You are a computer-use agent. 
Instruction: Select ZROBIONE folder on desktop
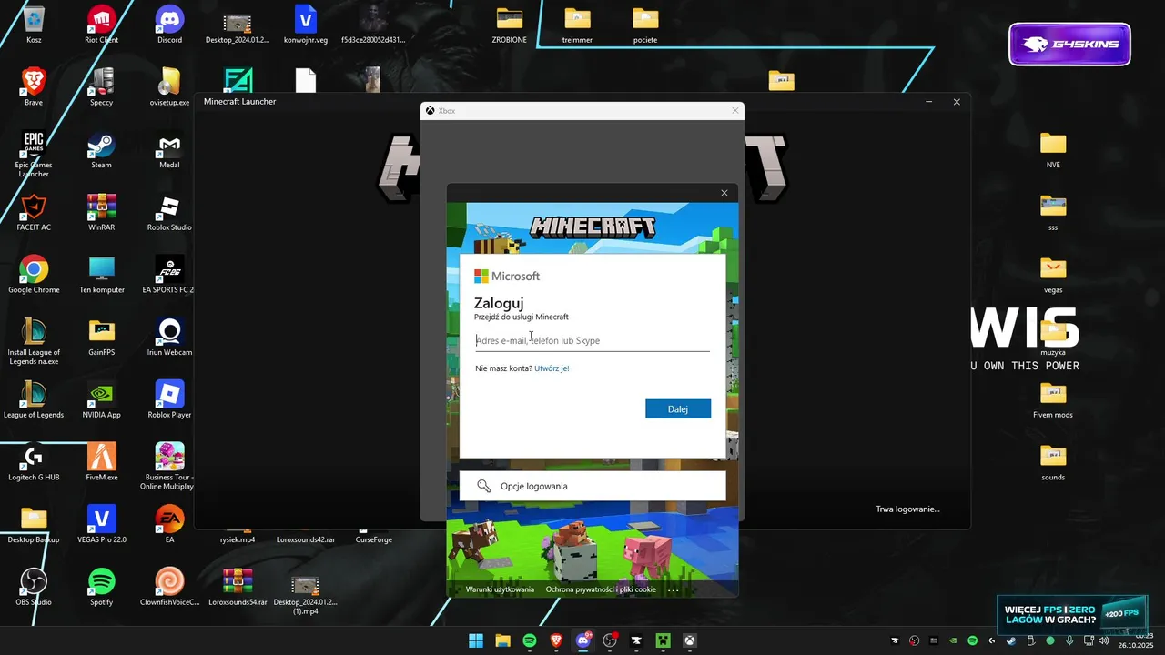[x=509, y=25]
